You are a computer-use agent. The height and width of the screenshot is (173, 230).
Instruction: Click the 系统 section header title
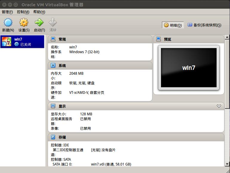click(62, 66)
